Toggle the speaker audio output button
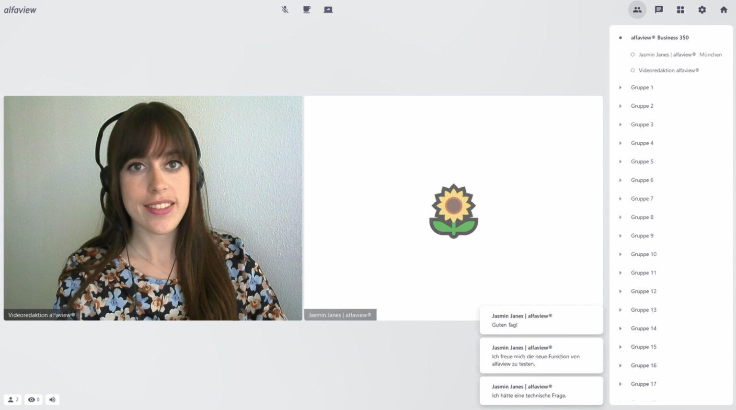 (x=52, y=399)
